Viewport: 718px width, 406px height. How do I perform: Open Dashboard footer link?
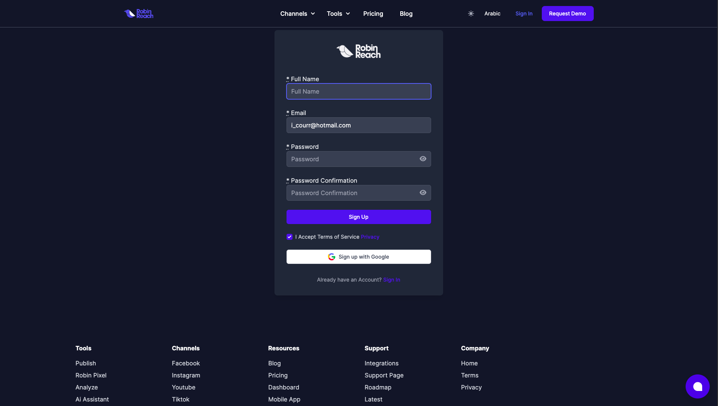click(x=284, y=387)
